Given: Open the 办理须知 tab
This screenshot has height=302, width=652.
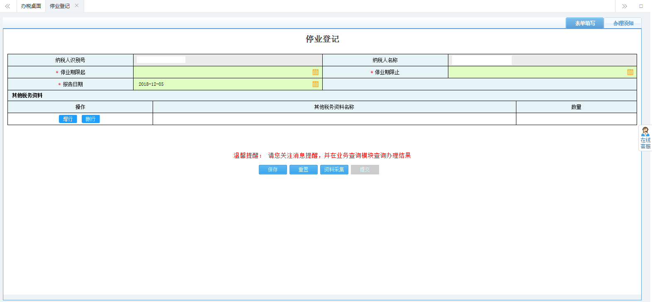Looking at the screenshot, I should point(623,23).
